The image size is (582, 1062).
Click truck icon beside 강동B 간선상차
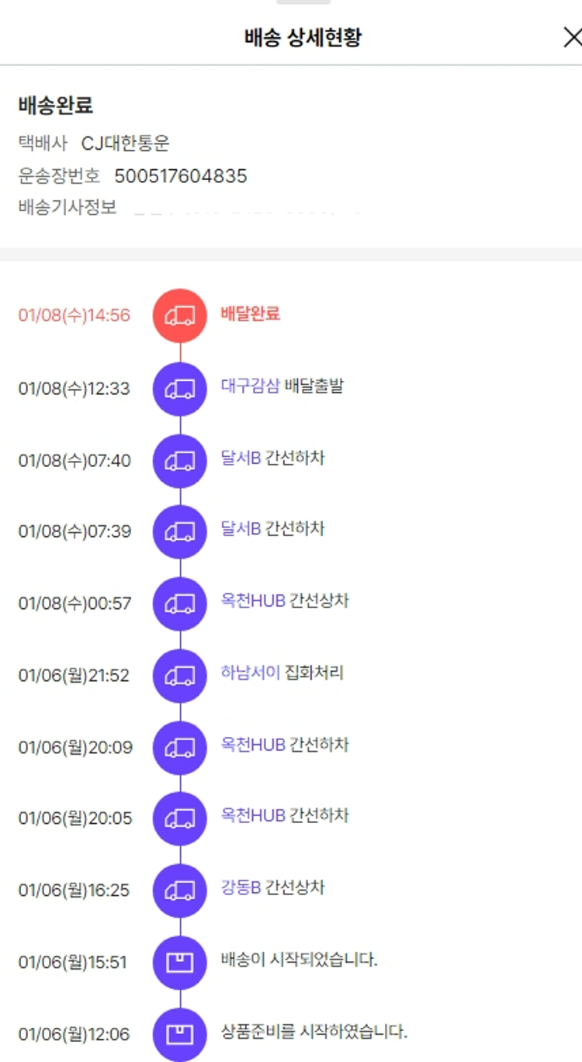point(180,890)
